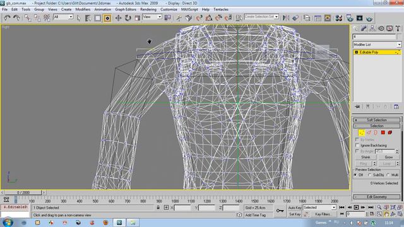The image size is (404, 227).
Task: Choose the Rectangular Selection Region tool
Action: pos(98,18)
